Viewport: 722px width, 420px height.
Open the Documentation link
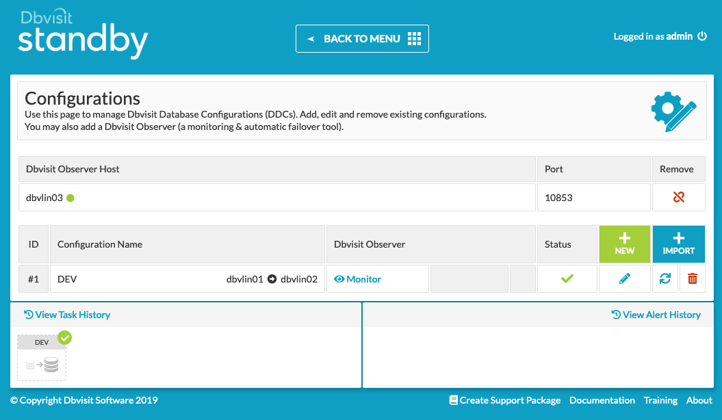click(602, 400)
